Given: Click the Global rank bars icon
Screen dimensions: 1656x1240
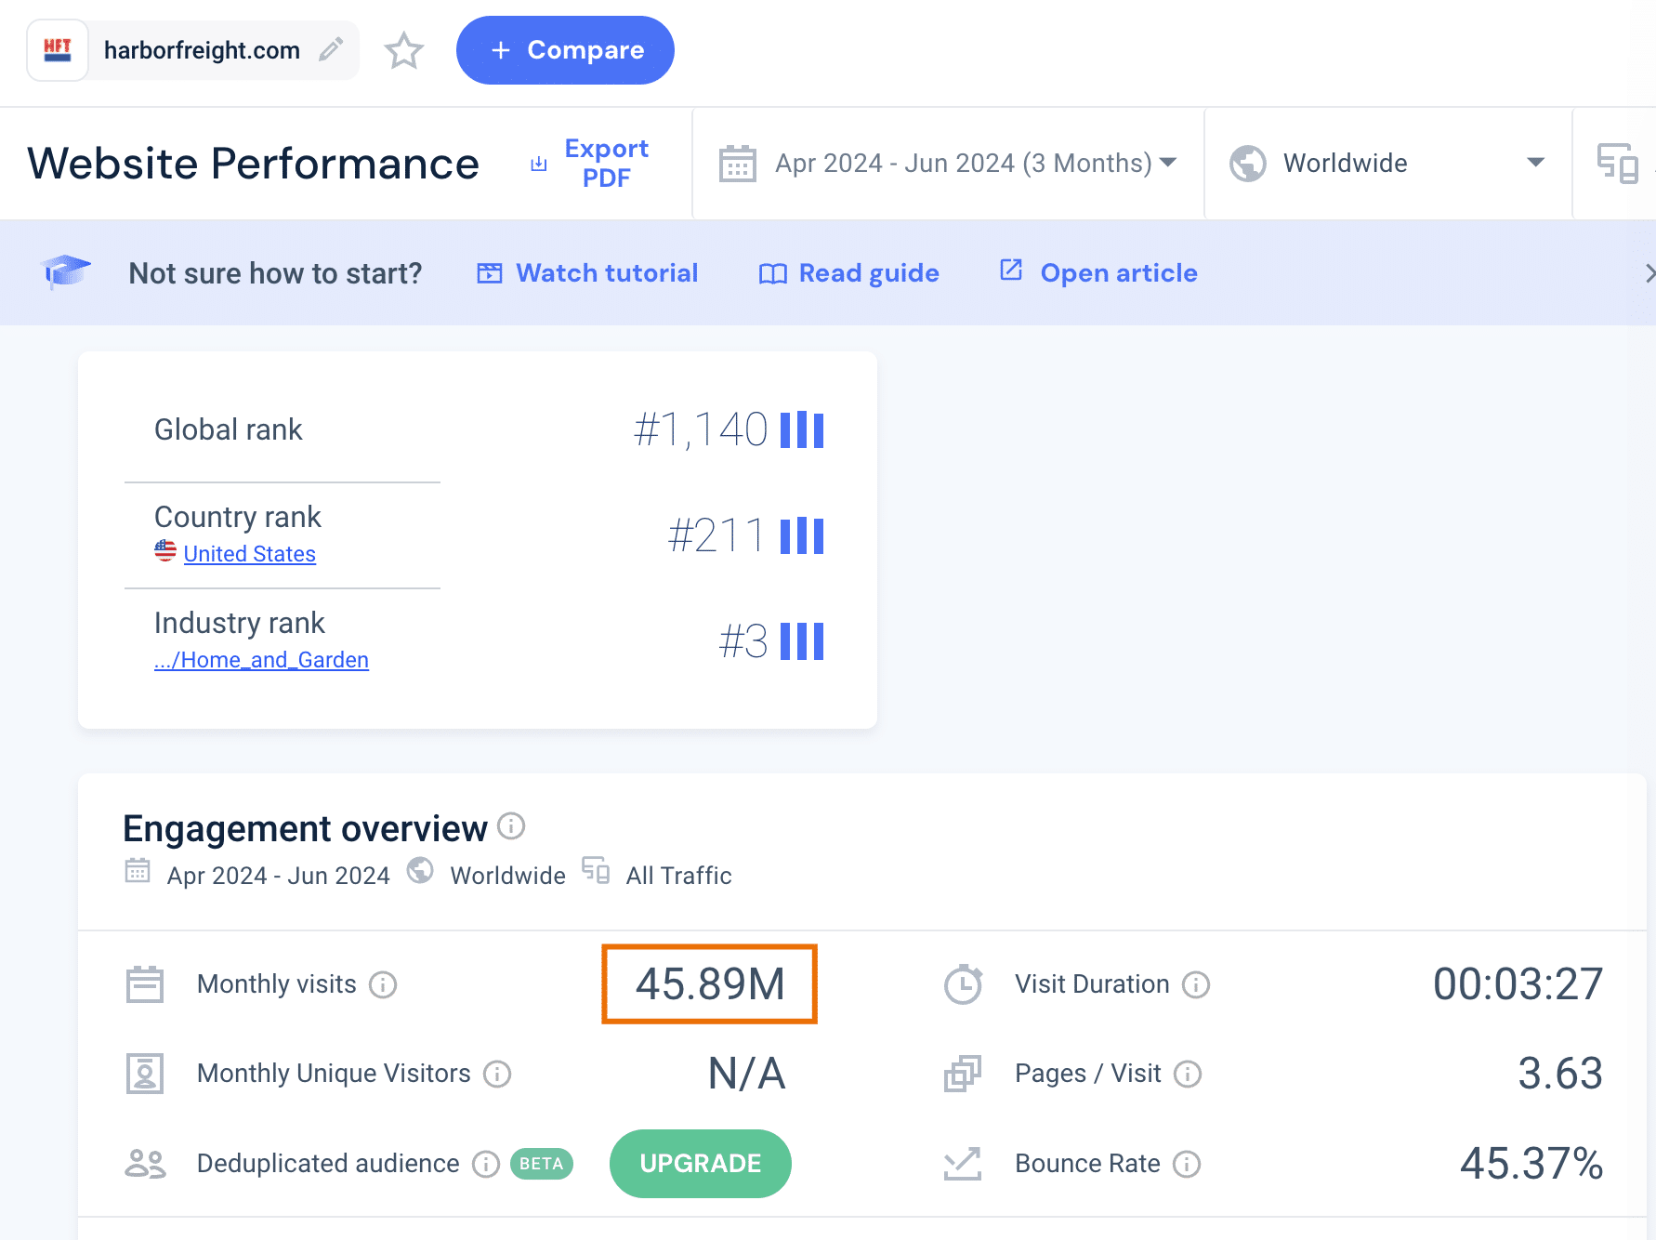Looking at the screenshot, I should pyautogui.click(x=802, y=430).
